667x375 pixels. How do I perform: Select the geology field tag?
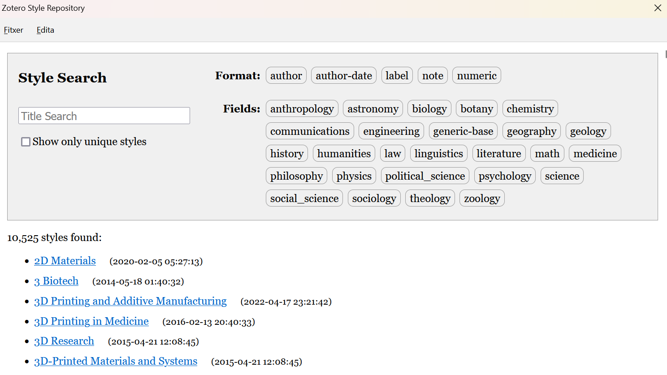588,131
